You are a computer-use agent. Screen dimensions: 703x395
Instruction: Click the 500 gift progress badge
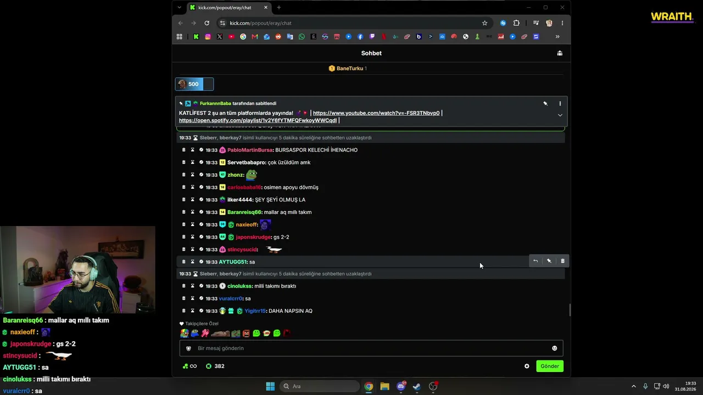(x=194, y=84)
